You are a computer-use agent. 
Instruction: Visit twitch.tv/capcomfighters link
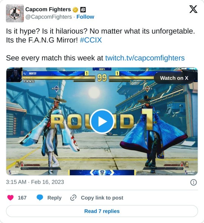click(x=145, y=58)
